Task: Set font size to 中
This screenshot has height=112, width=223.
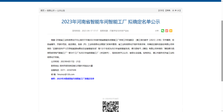Action: click(176, 10)
